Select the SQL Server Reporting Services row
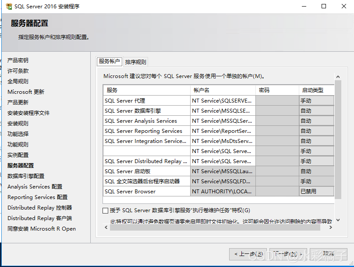Screen dimensions: 354x267 coord(146,131)
